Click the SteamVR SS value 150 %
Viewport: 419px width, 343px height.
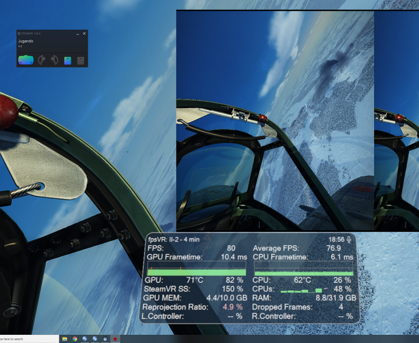(233, 289)
